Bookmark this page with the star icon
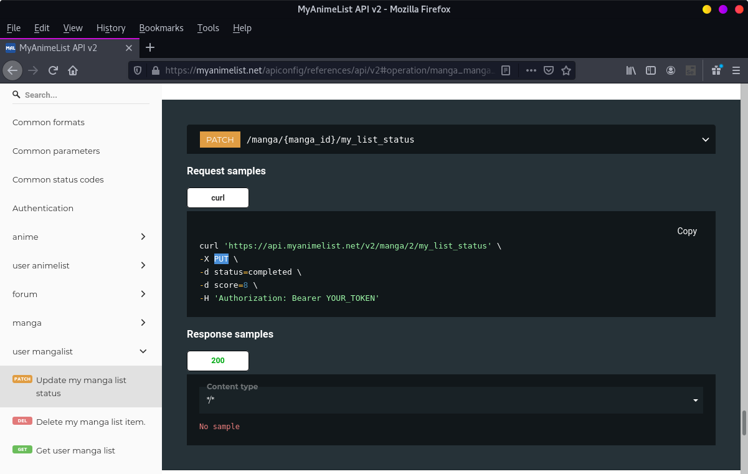 (566, 70)
